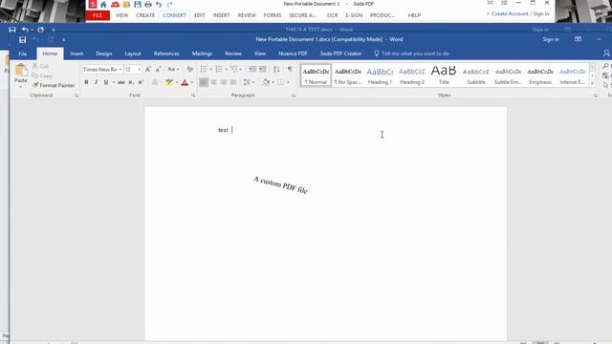
Task: Open the Borders dropdown arrow
Action: (x=289, y=82)
